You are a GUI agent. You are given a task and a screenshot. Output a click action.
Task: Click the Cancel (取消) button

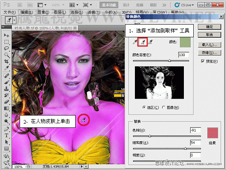point(209,35)
